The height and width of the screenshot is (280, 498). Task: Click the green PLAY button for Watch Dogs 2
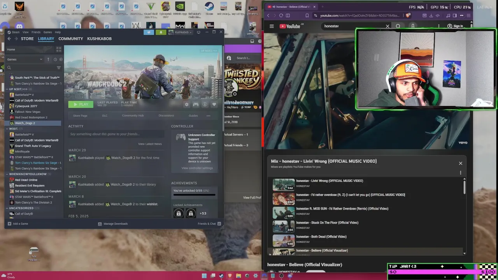tap(81, 104)
